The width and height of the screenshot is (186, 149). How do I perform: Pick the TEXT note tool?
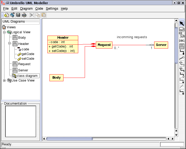[182, 29]
